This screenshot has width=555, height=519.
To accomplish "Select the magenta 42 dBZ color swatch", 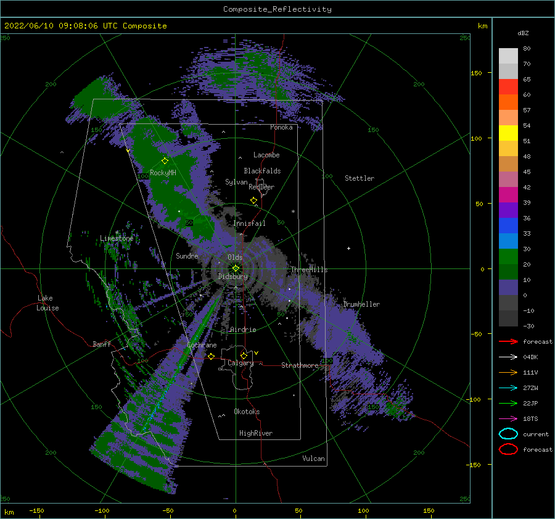I will click(508, 194).
